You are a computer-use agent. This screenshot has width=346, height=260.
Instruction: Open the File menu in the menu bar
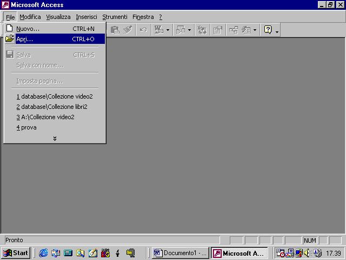point(10,17)
